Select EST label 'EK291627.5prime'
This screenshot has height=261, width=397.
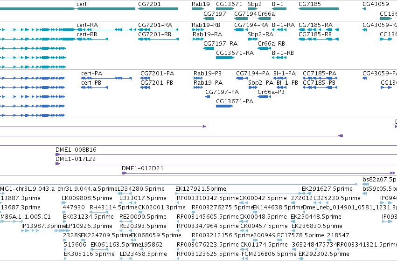[x=327, y=189]
